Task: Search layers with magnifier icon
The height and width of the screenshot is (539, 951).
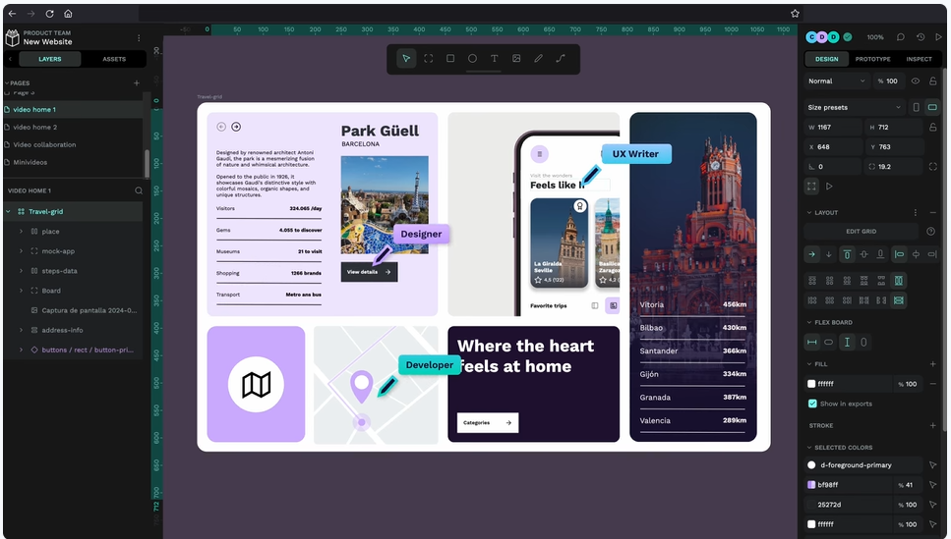Action: [x=139, y=190]
